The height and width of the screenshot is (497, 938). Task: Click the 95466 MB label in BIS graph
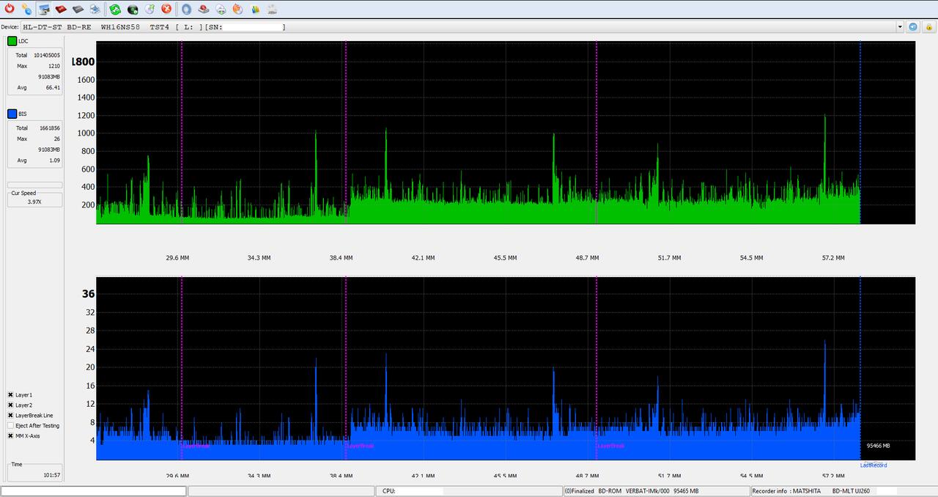click(878, 446)
